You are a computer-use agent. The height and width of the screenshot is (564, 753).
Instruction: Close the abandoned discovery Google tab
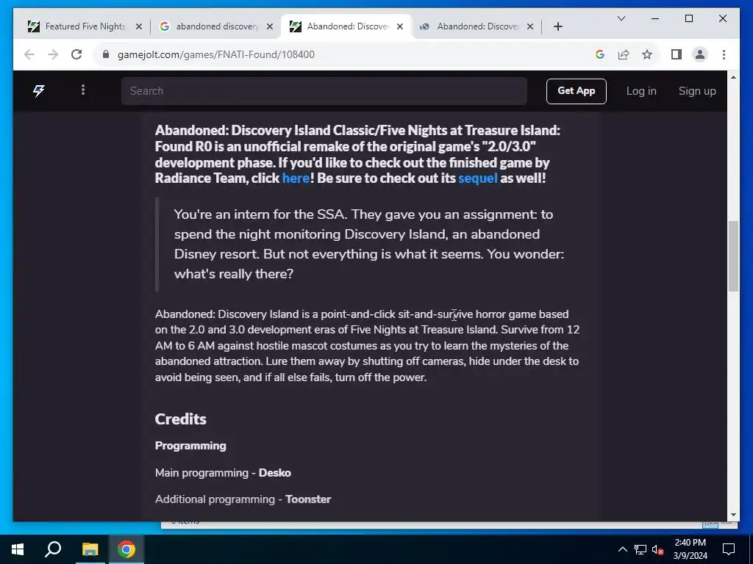(270, 26)
